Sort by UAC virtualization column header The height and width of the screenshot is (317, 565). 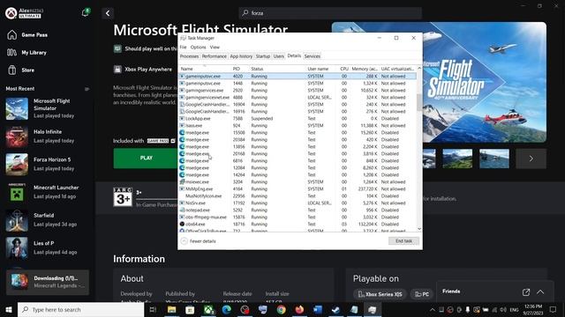pyautogui.click(x=397, y=69)
